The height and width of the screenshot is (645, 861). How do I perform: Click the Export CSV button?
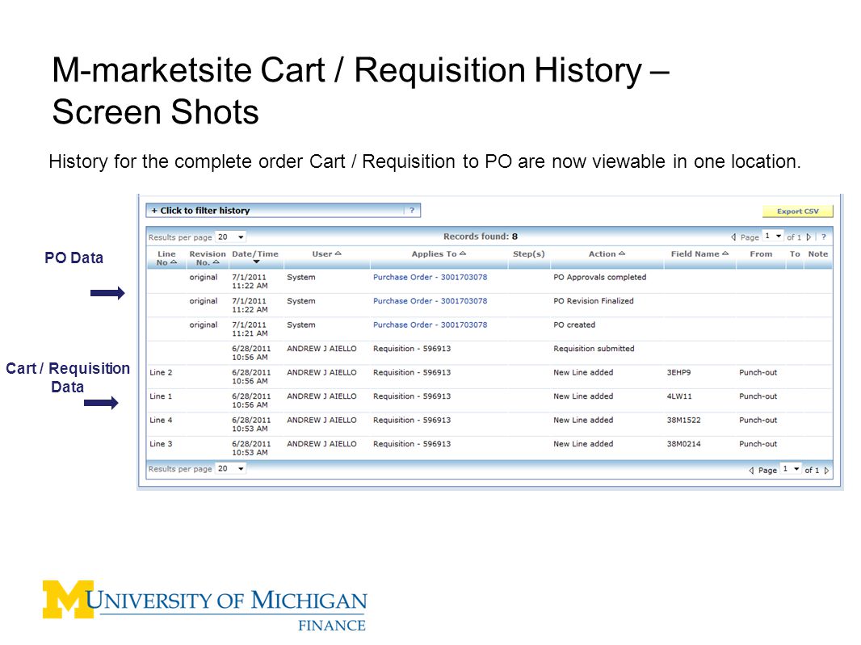click(x=797, y=212)
